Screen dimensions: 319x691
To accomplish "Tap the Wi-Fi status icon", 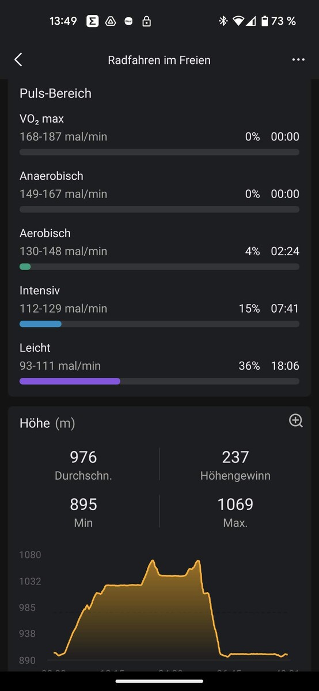I will coord(238,21).
